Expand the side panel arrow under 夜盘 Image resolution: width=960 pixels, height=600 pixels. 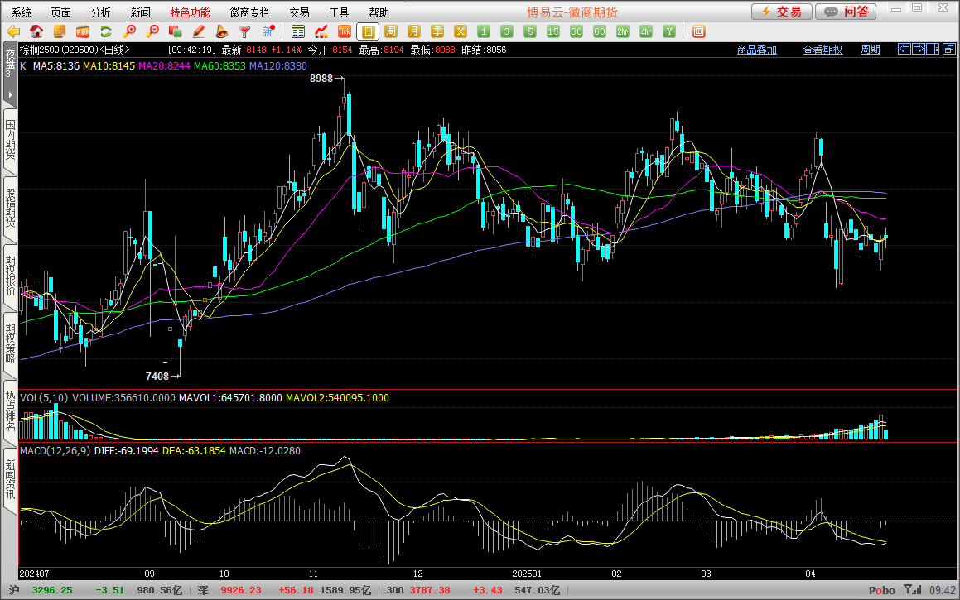[10, 95]
